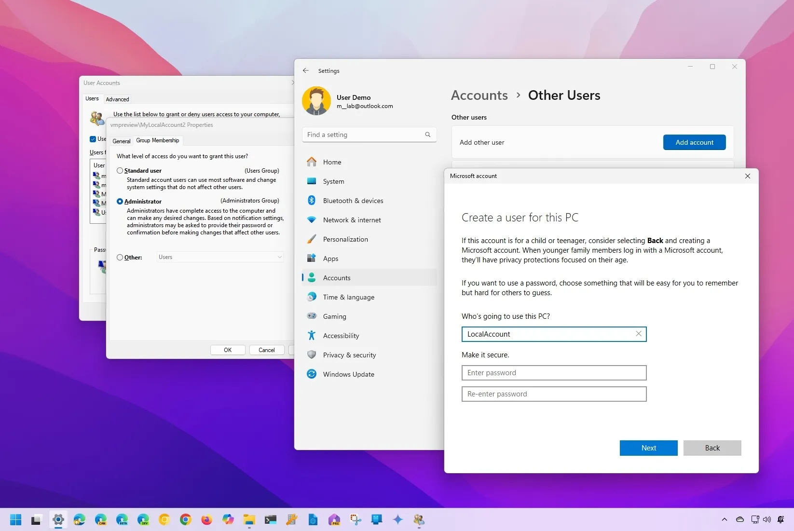Switch to the General tab in Properties dialog
The width and height of the screenshot is (794, 531).
coord(121,141)
